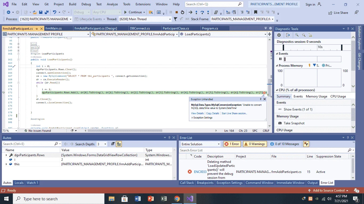Open the Debug menu
This screenshot has height=204, width=364.
coord(86,4)
